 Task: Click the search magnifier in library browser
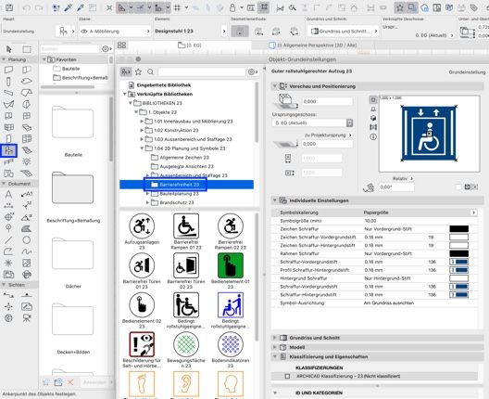coord(150,71)
